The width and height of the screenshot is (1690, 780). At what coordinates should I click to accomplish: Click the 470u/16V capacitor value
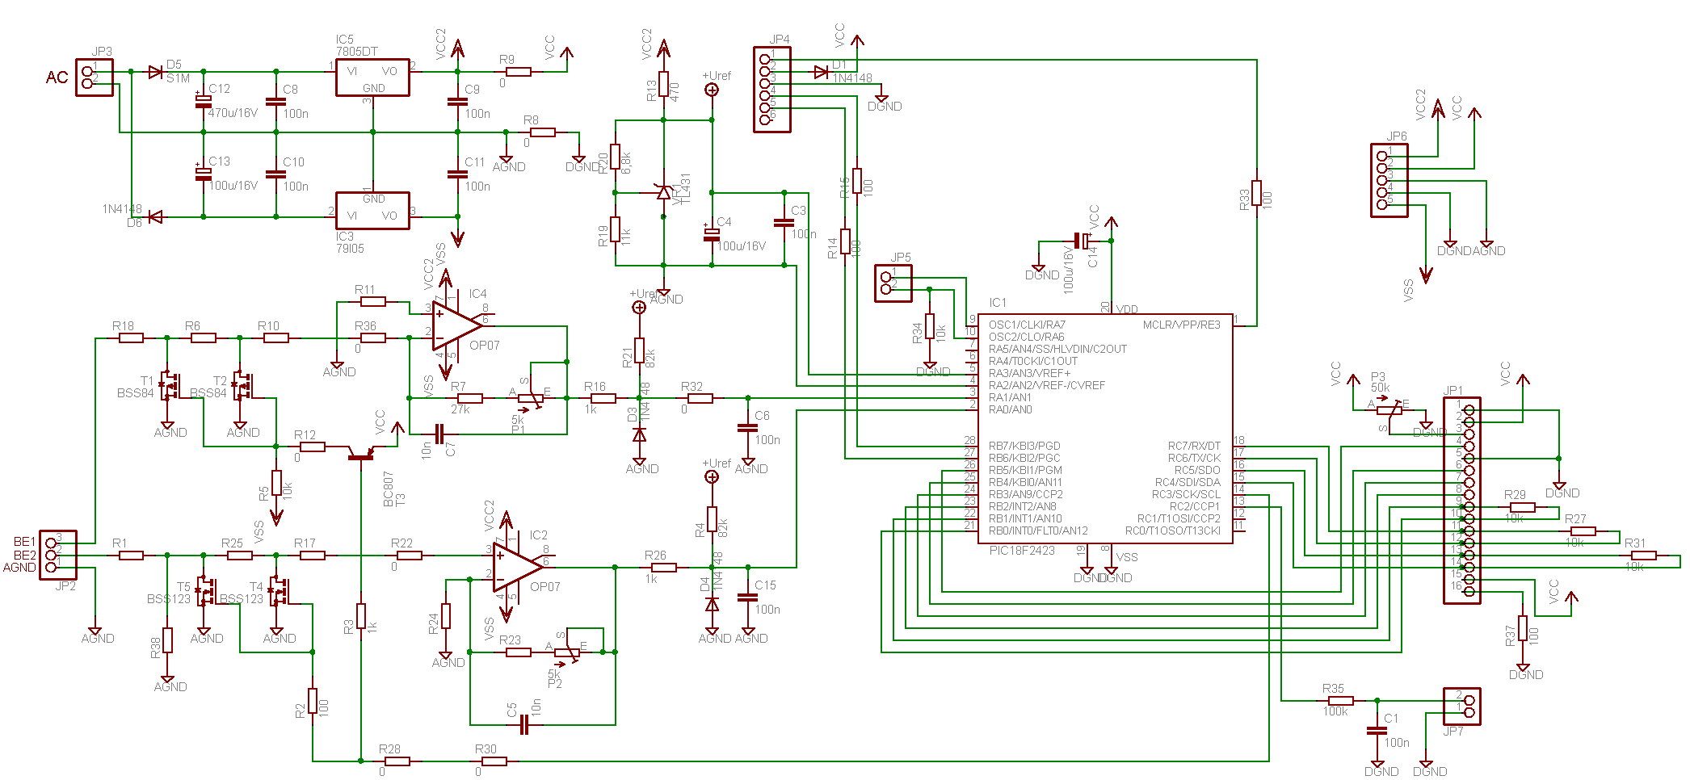coord(233,113)
